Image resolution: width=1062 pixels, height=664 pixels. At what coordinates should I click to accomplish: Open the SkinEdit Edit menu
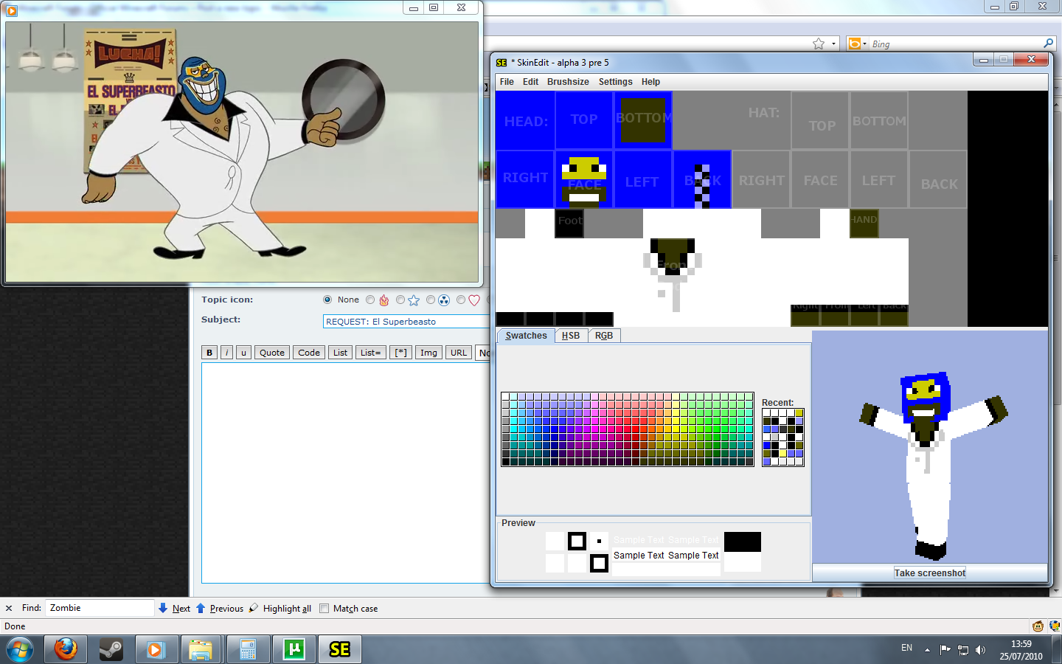(x=530, y=82)
